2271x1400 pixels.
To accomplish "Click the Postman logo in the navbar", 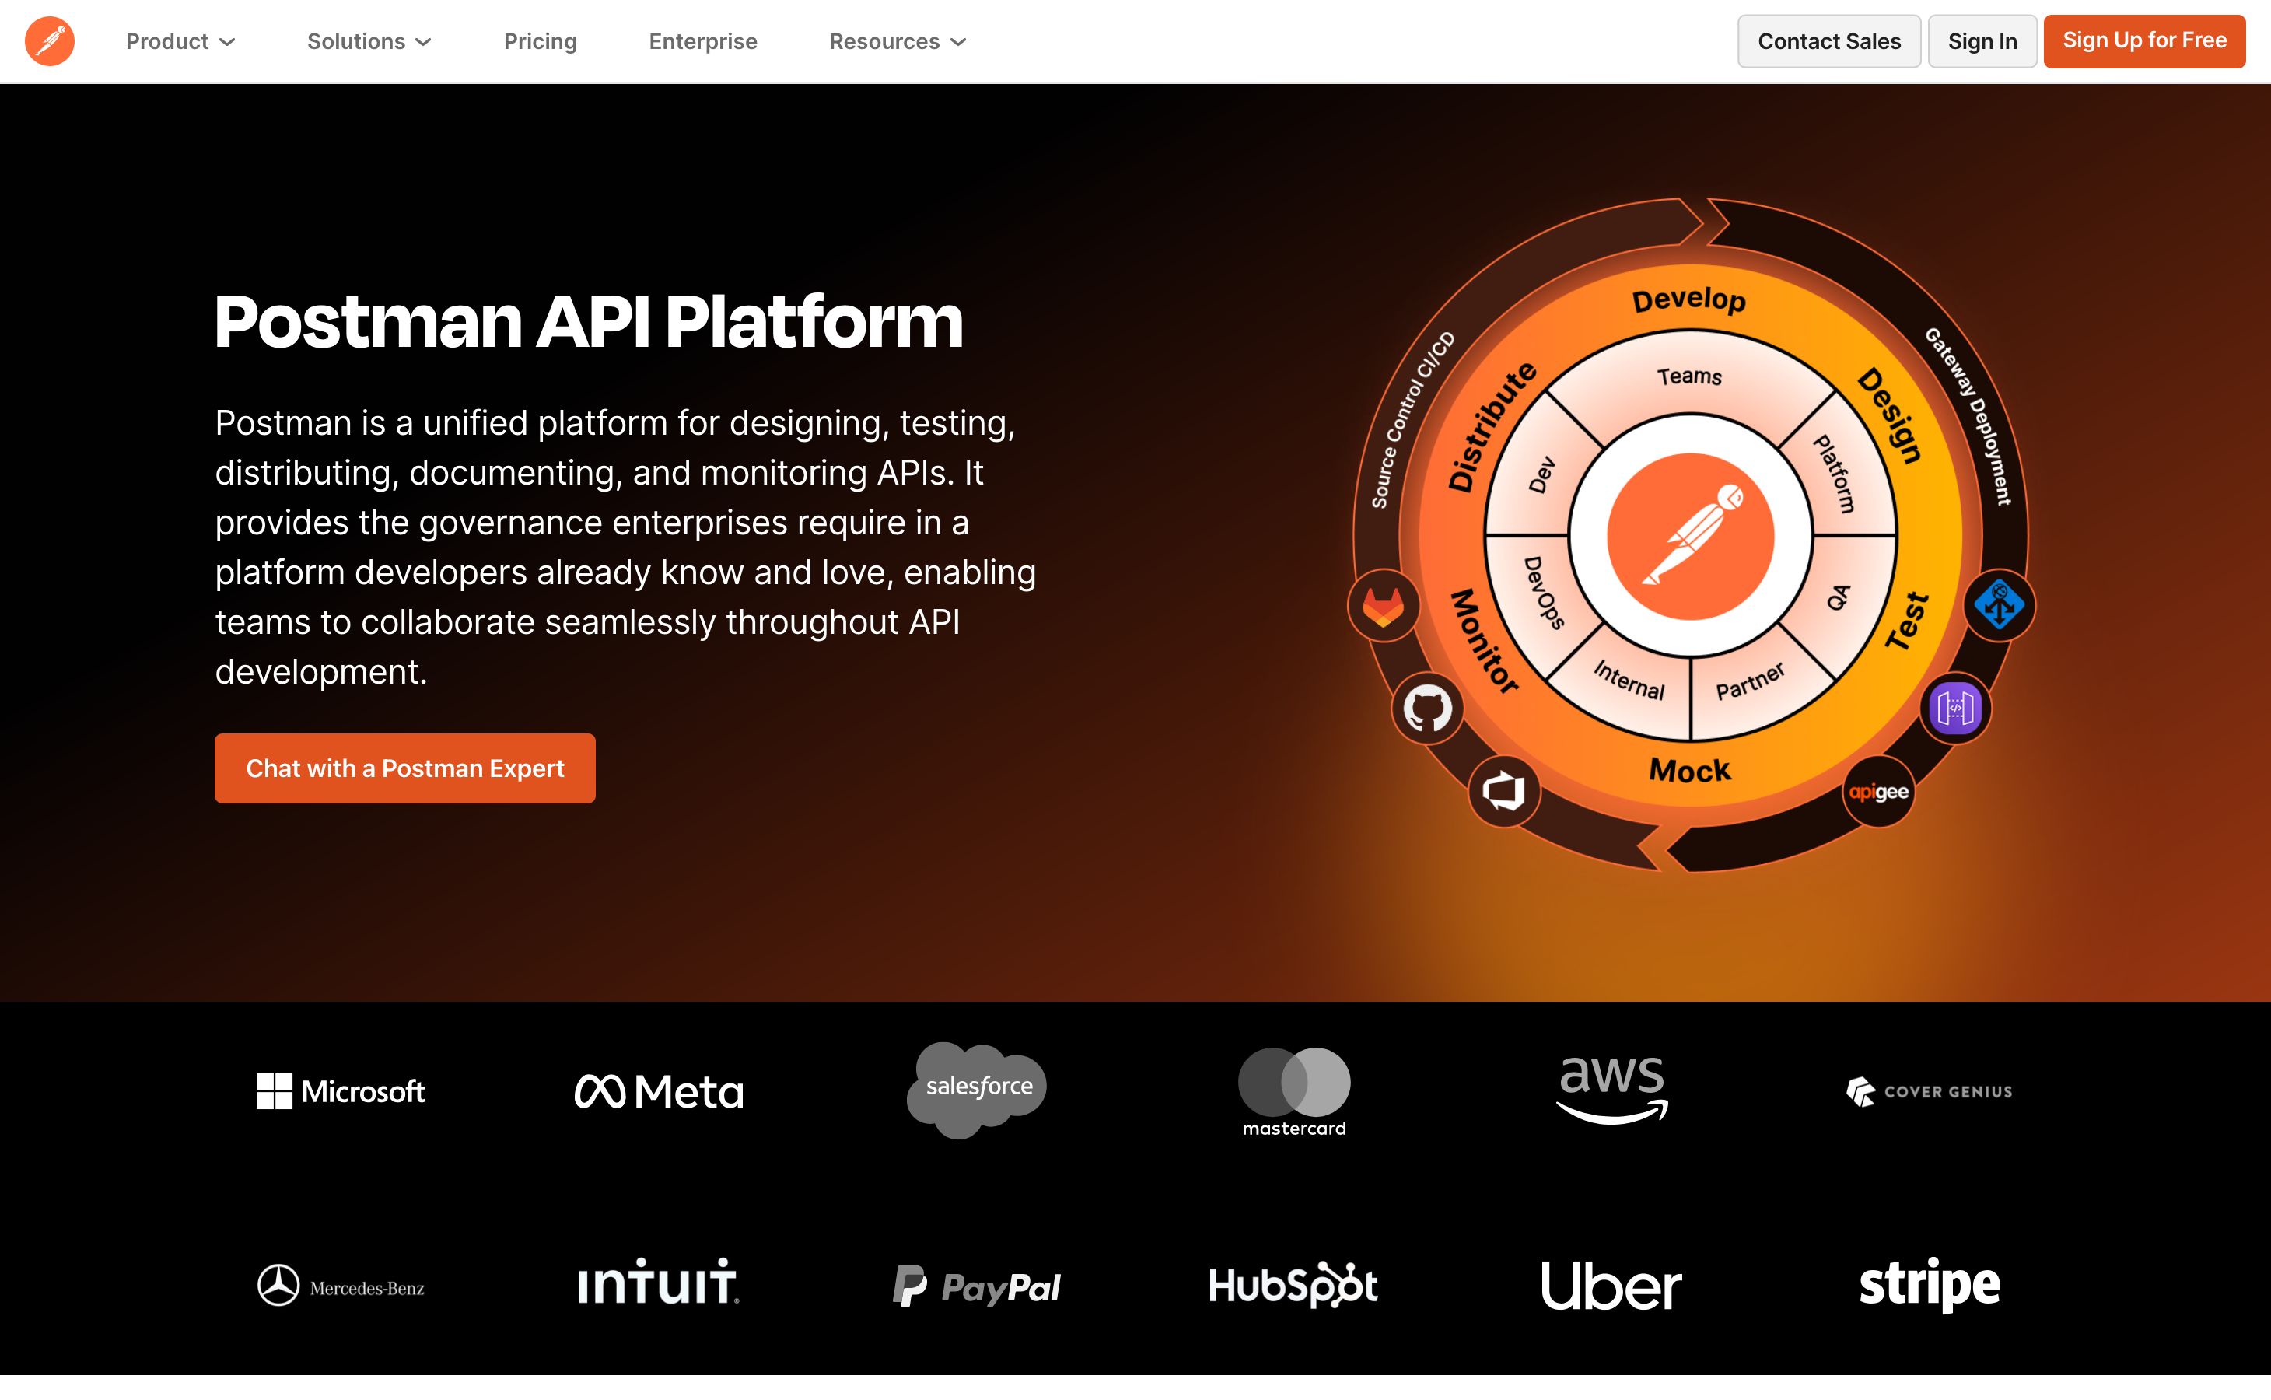I will coord(50,42).
